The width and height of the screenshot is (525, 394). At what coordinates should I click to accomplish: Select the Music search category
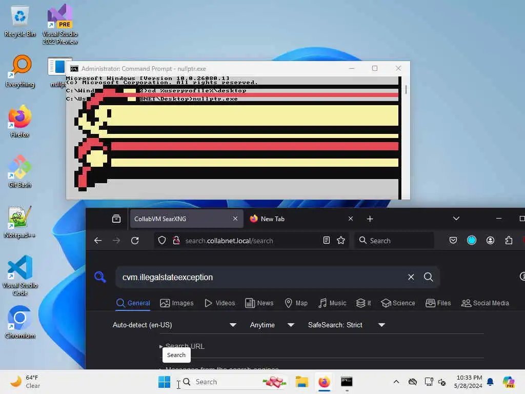tap(332, 303)
